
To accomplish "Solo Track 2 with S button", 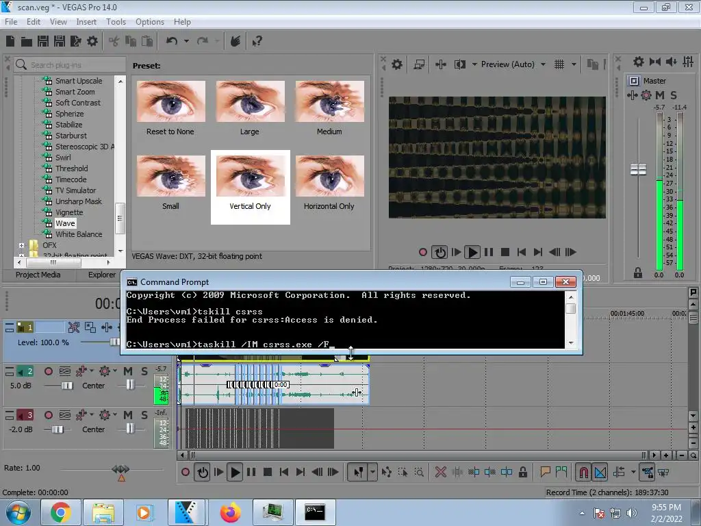I will coord(144,371).
